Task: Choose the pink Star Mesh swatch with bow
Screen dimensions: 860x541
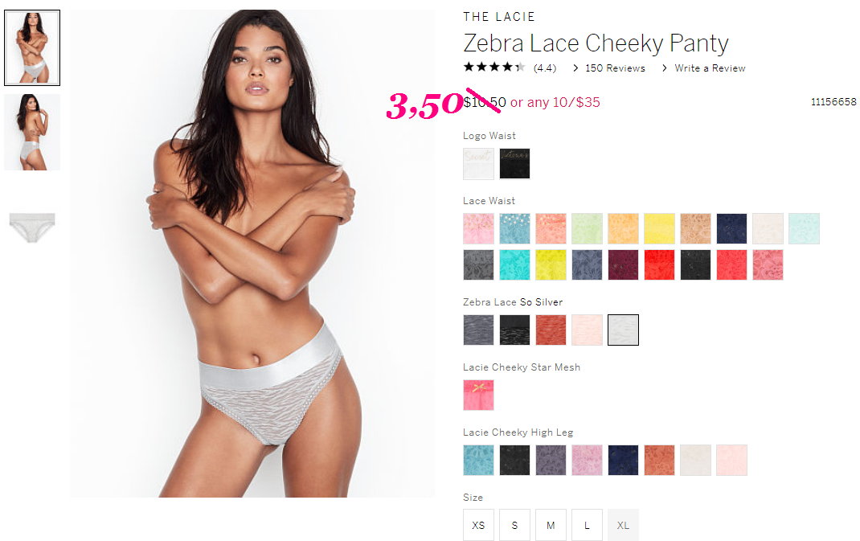Action: (x=478, y=395)
